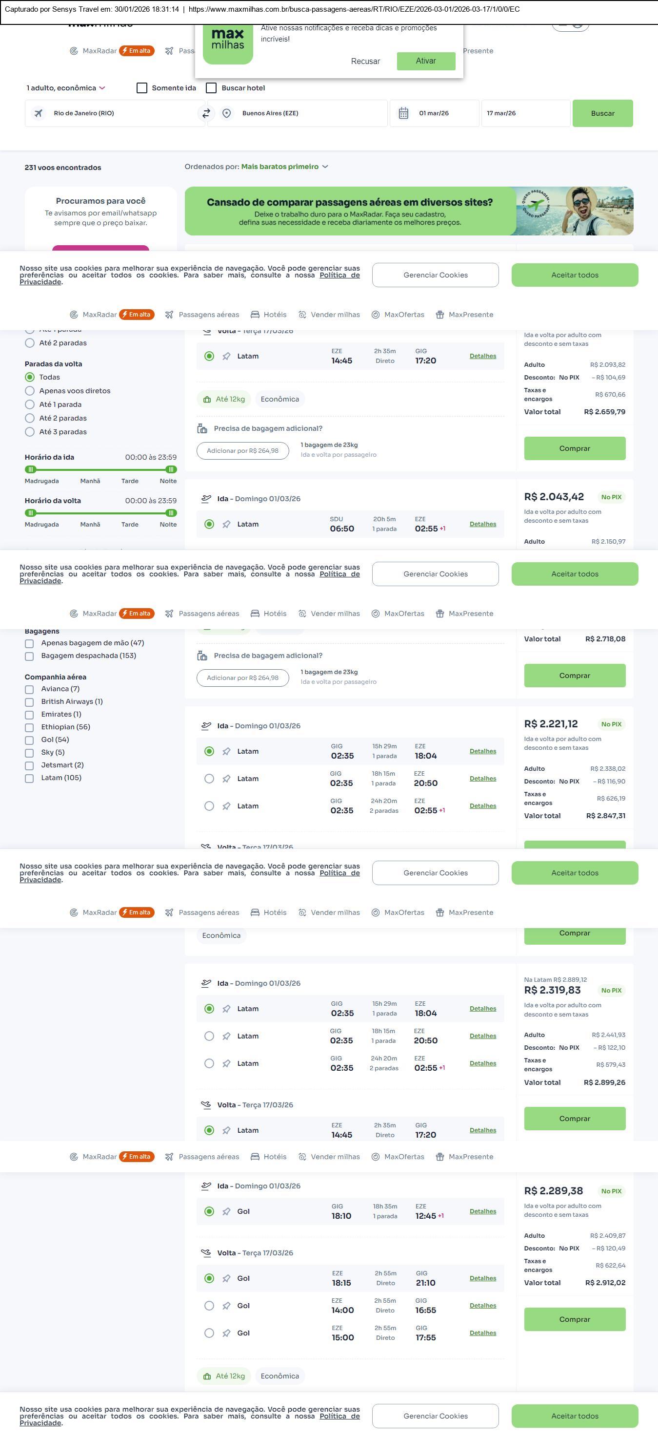Open the 1 adulto, econômica passenger dropdown

tap(66, 88)
